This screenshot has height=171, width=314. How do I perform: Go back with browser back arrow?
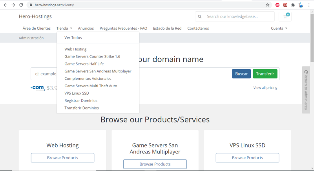5,5
